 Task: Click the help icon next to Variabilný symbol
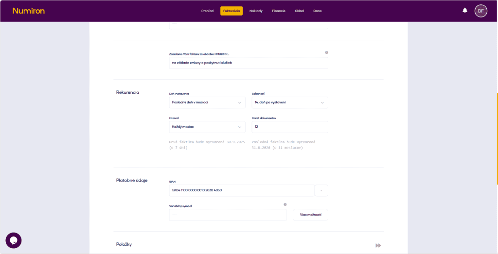click(285, 204)
